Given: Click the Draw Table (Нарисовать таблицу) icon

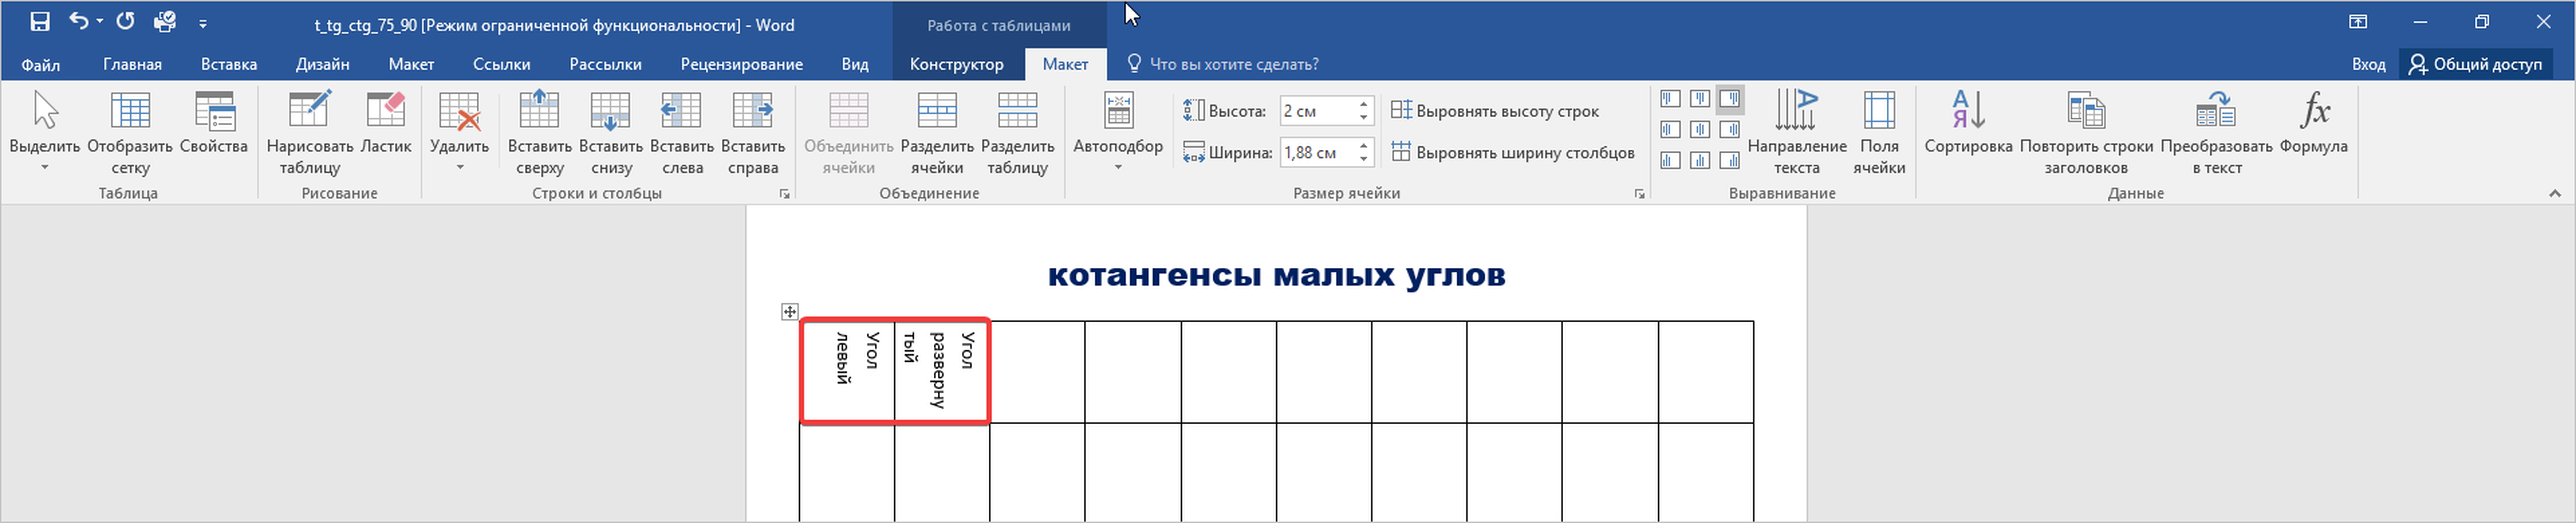Looking at the screenshot, I should click(x=309, y=110).
